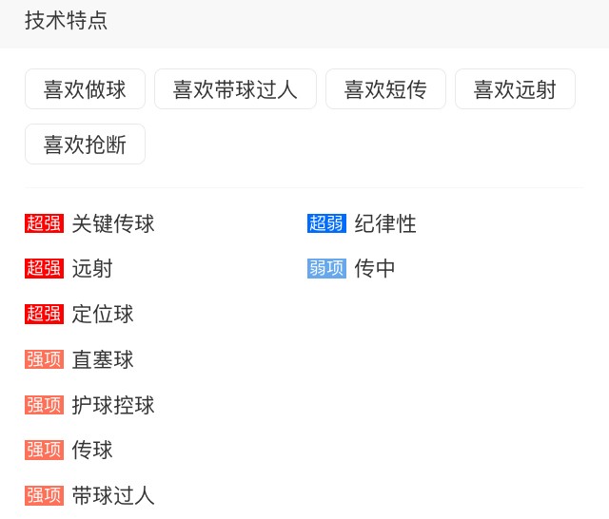609x519 pixels.
Task: Click the 强项 badge beside 传球
Action: (x=44, y=450)
